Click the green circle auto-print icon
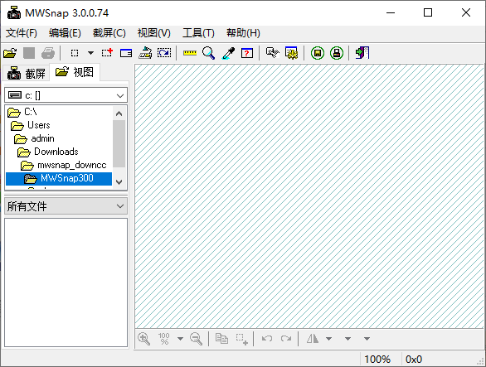 pyautogui.click(x=337, y=53)
